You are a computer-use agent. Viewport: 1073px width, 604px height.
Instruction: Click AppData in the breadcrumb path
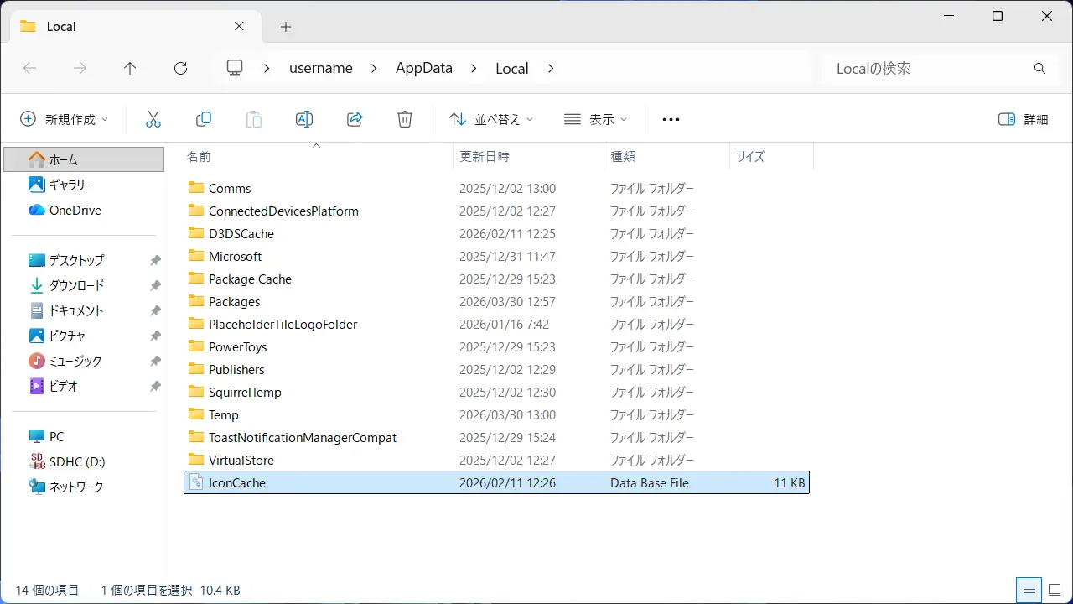point(423,69)
